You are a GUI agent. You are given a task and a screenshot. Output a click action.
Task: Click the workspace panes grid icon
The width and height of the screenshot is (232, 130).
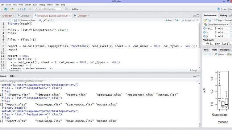pos(66,9)
